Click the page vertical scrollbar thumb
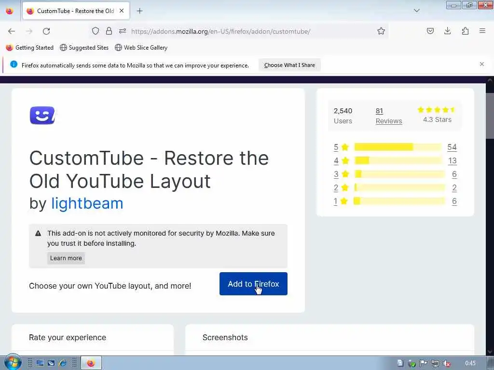This screenshot has width=494, height=370. pyautogui.click(x=490, y=116)
